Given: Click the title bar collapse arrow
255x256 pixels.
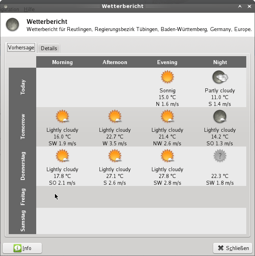Looking at the screenshot, I should pos(240,6).
